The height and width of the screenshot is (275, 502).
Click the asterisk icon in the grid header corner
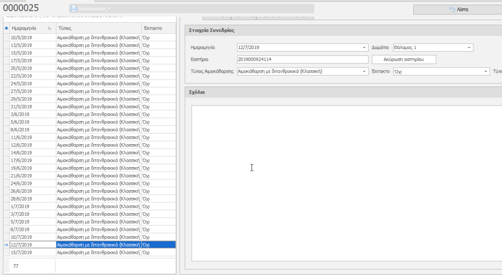pos(6,28)
